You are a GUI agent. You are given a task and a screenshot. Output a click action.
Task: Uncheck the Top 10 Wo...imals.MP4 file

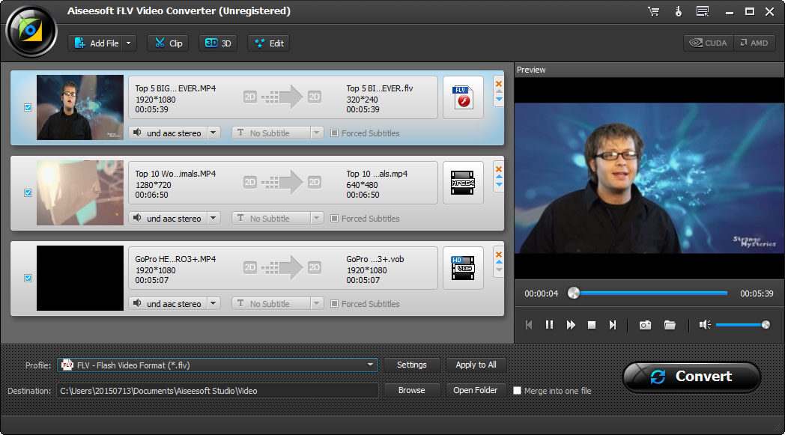point(28,192)
